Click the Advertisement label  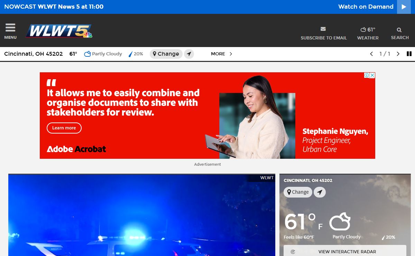pos(207,164)
